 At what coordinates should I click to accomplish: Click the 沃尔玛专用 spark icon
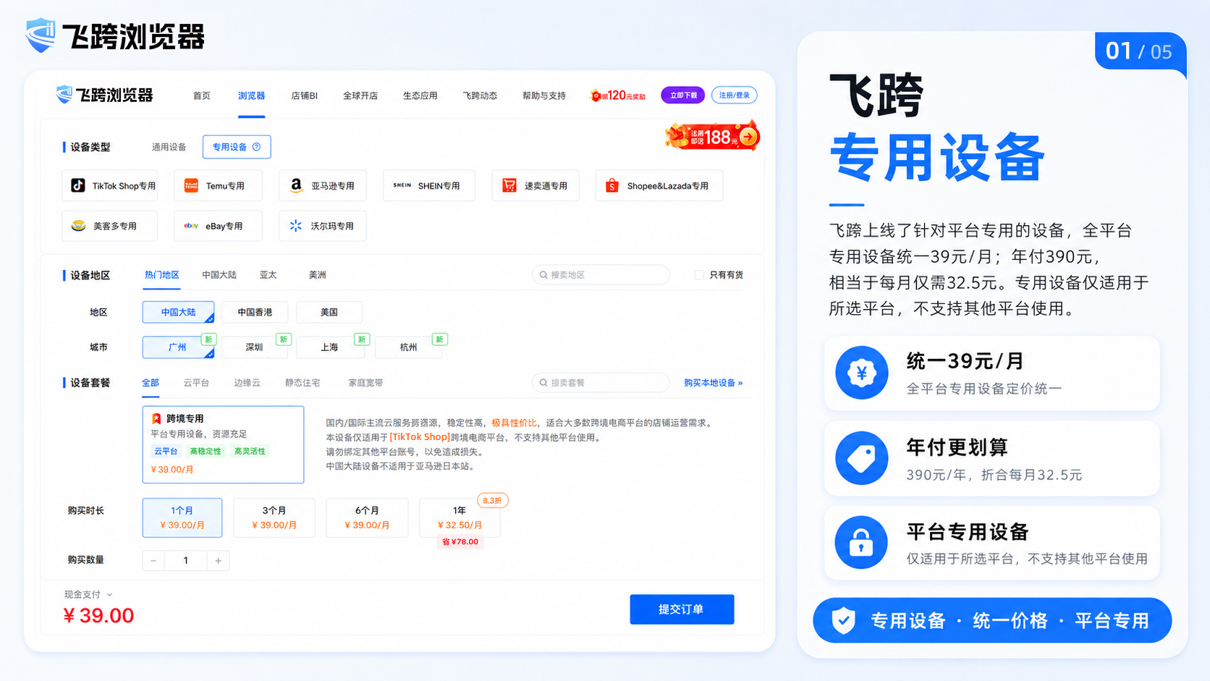[x=295, y=226]
